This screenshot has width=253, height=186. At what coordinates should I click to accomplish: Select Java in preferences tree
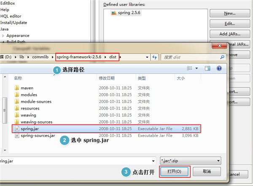(x=4, y=29)
